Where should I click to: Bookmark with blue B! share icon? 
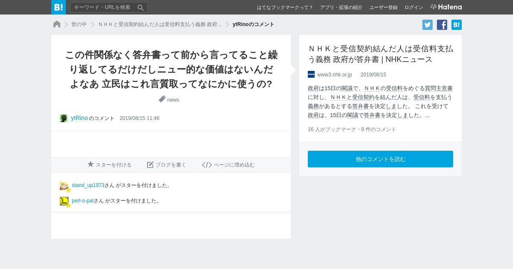point(457,25)
